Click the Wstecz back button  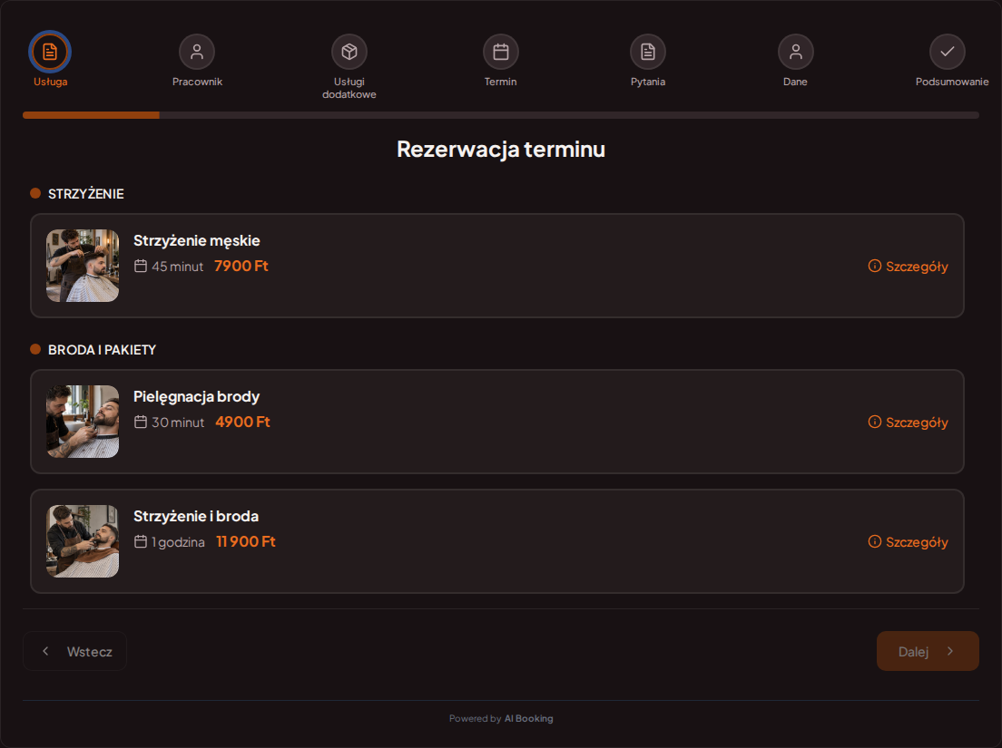[x=74, y=651]
